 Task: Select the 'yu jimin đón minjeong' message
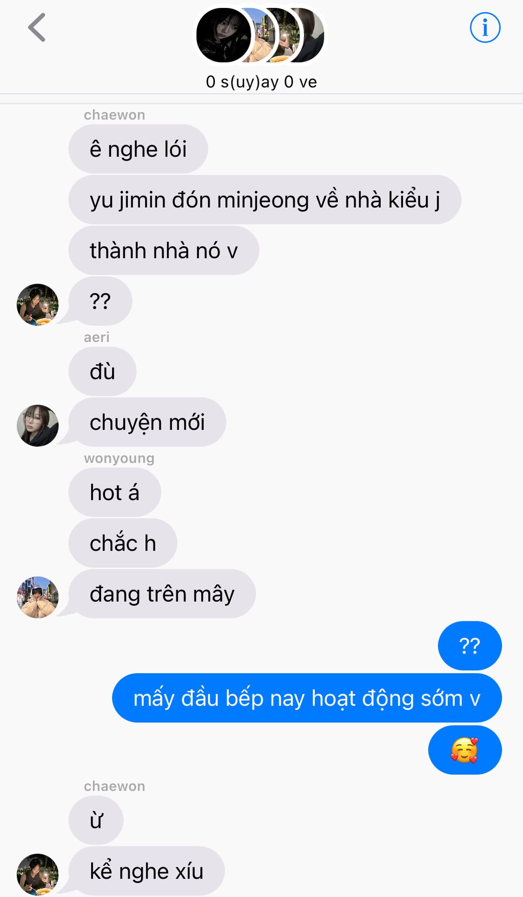(x=265, y=200)
